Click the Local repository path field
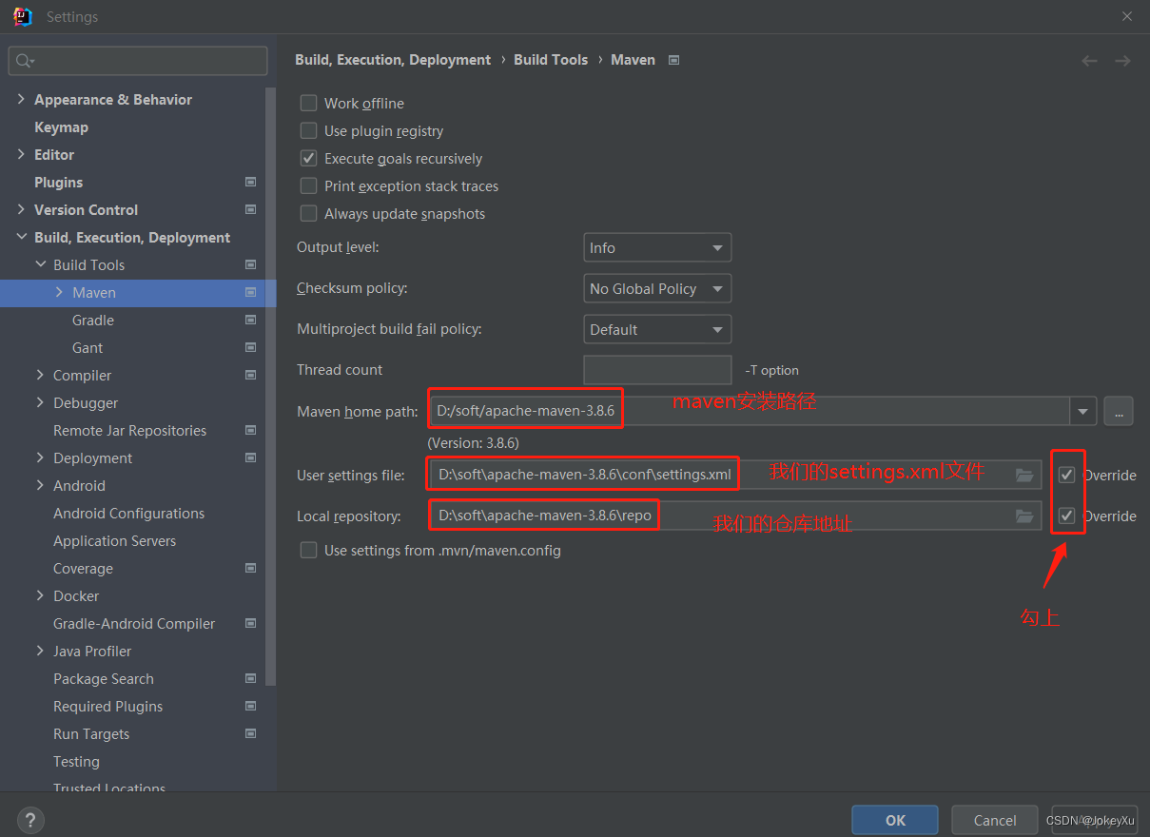This screenshot has height=837, width=1150. (x=735, y=516)
